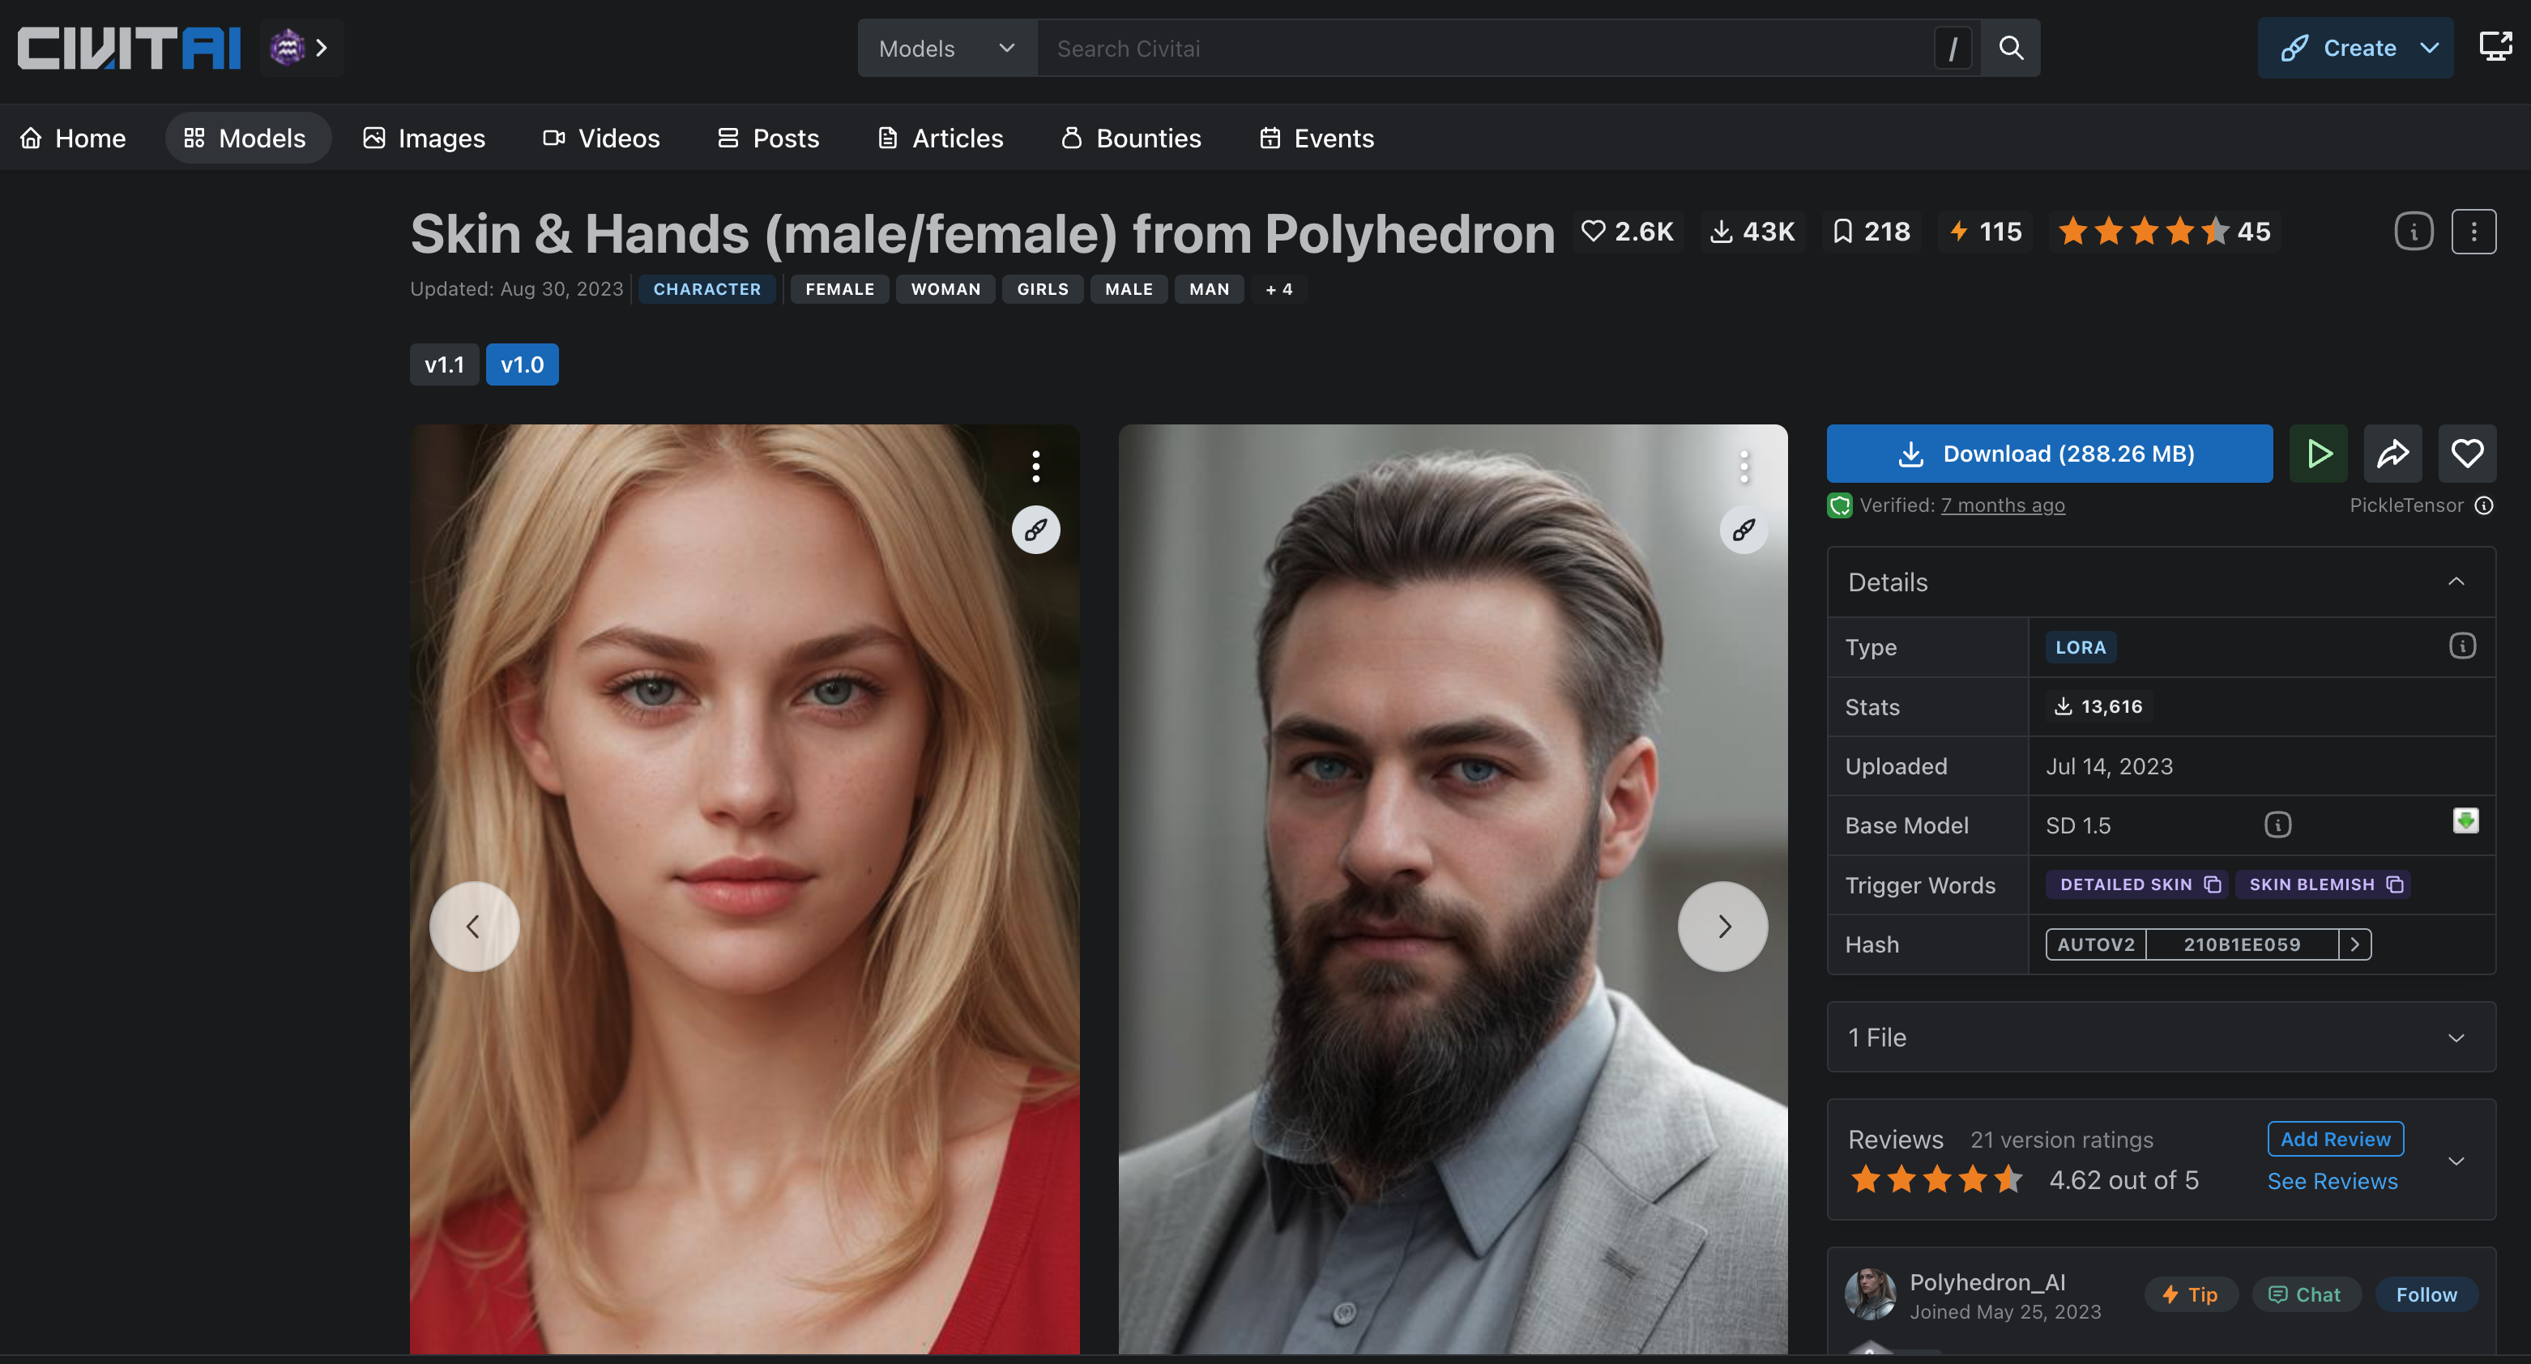Toggle the 218 bookmark collection badge
The width and height of the screenshot is (2531, 1364).
pos(1872,232)
